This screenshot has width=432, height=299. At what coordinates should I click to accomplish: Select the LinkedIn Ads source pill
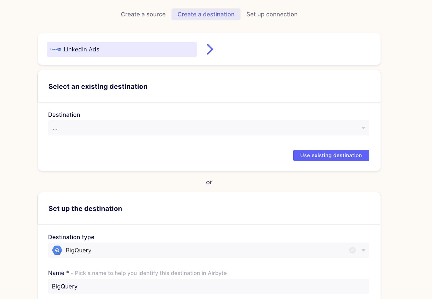click(x=122, y=49)
